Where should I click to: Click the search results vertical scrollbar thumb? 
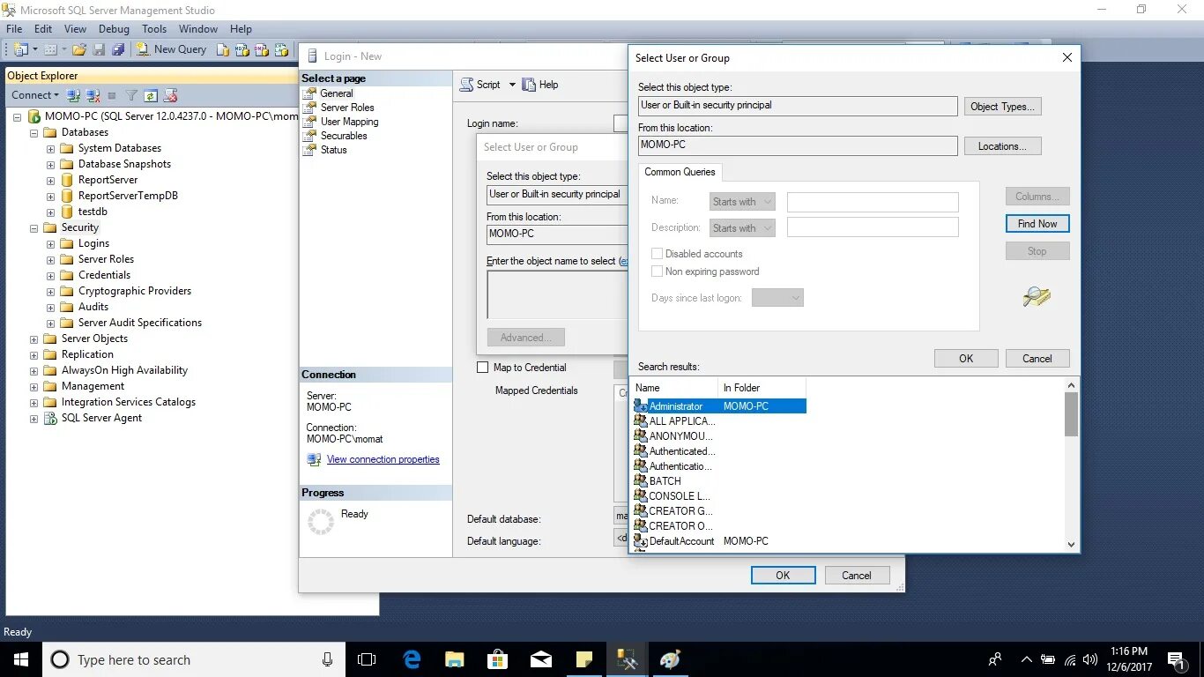point(1072,414)
